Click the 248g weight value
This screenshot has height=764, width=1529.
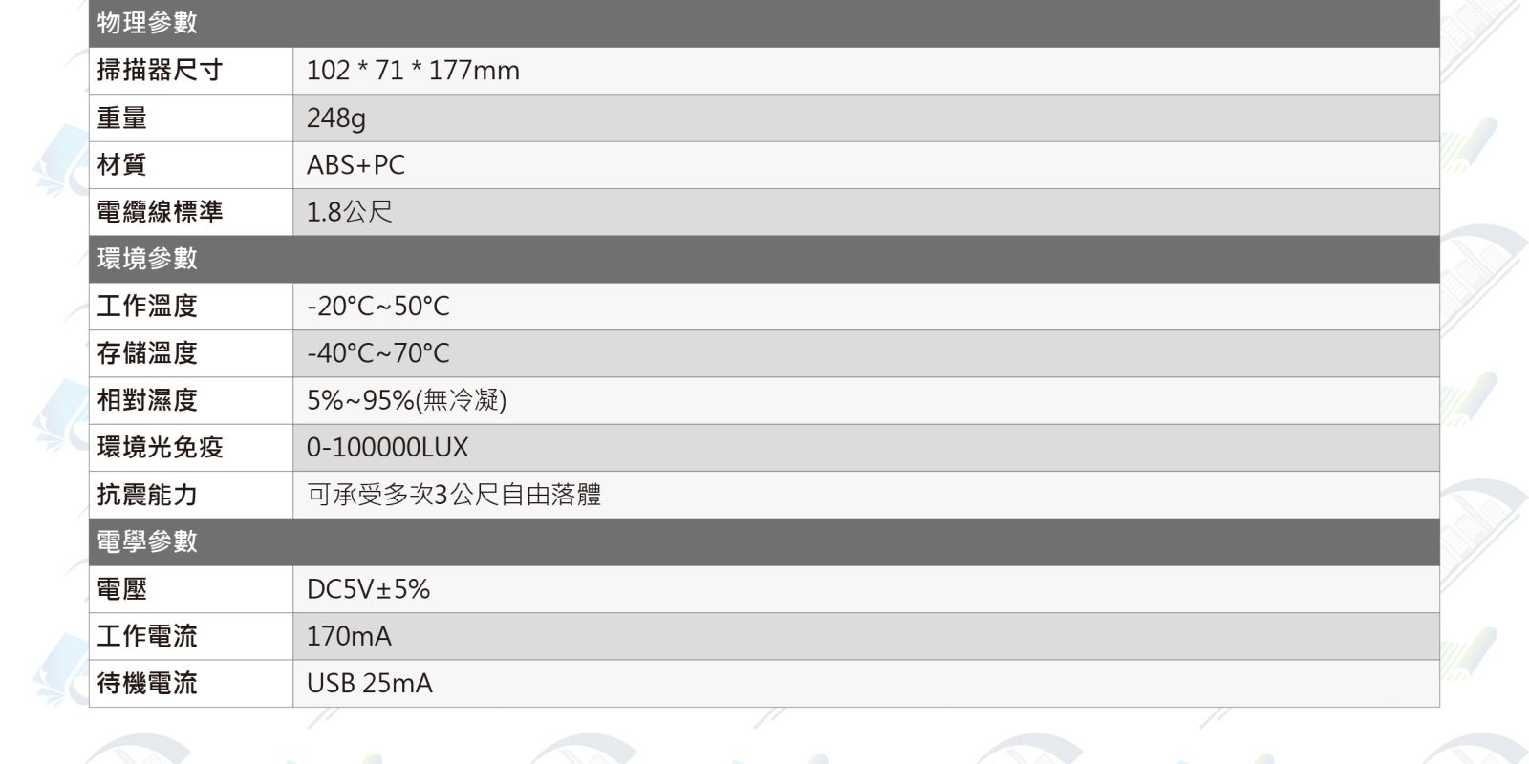[335, 118]
